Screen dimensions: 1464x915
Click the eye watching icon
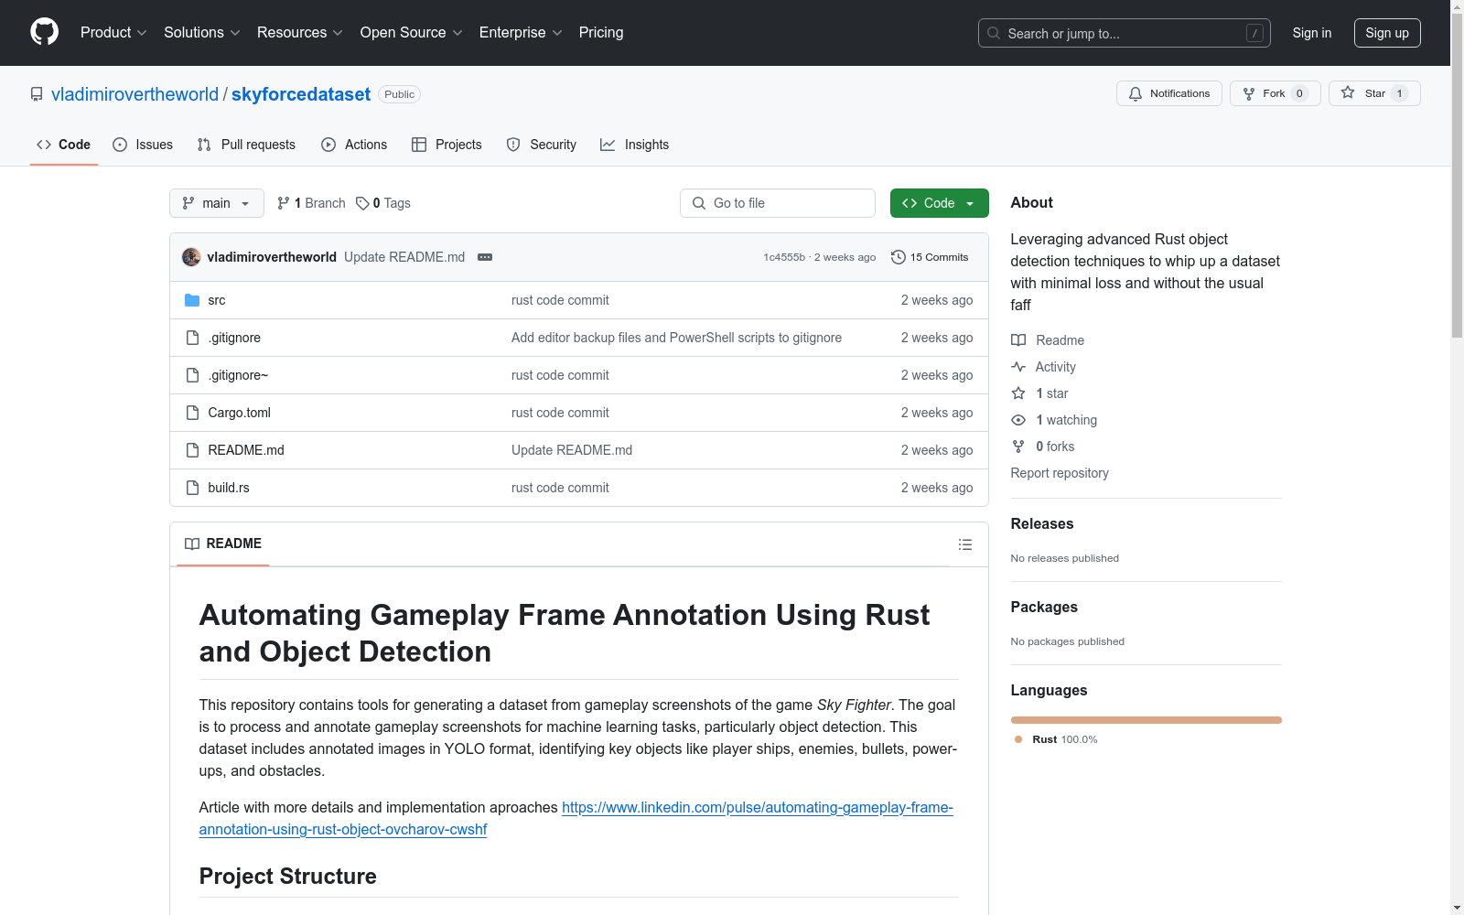click(x=1018, y=420)
